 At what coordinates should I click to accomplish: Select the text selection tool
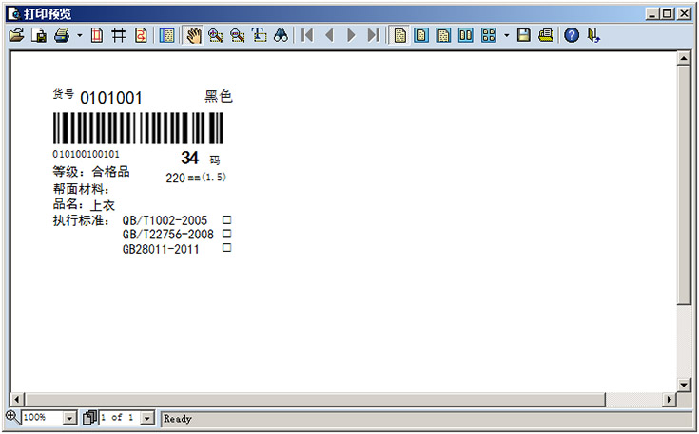coord(259,35)
